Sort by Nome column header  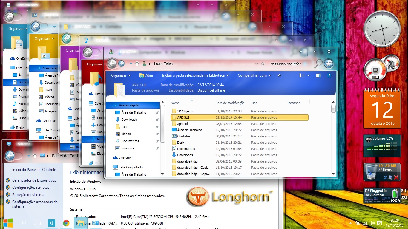click(175, 103)
